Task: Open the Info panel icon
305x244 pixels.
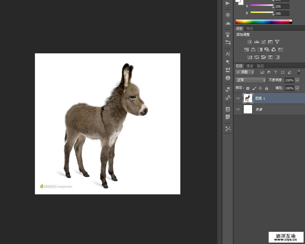Action: pyautogui.click(x=228, y=78)
